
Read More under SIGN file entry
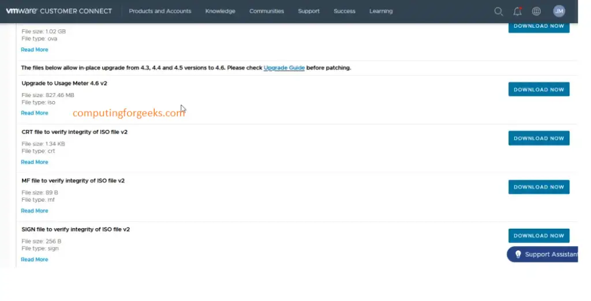[34, 259]
